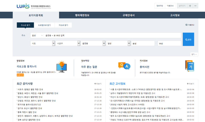Open 지방도 730호선 도로구역 결정 item
The height and width of the screenshot is (122, 205).
click(x=147, y=120)
